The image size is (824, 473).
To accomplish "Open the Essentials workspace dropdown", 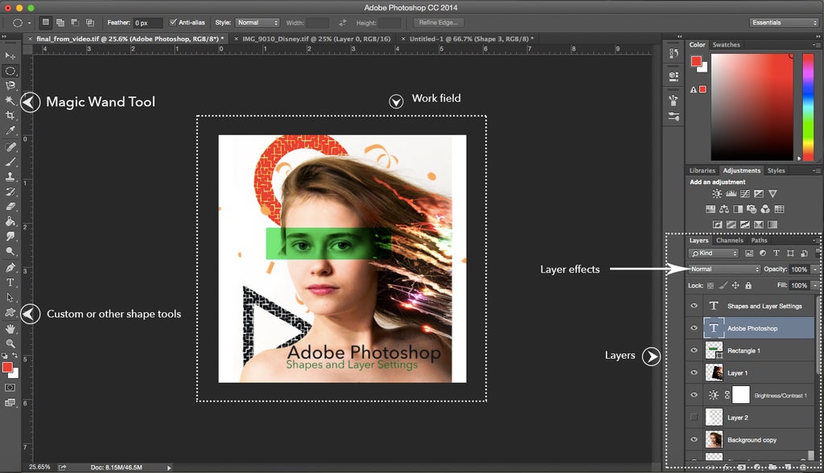I will [783, 23].
